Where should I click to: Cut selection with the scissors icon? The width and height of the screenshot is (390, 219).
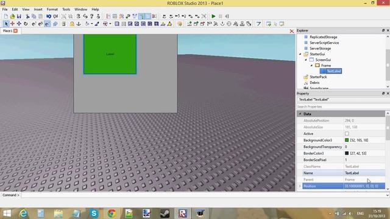(27, 16)
